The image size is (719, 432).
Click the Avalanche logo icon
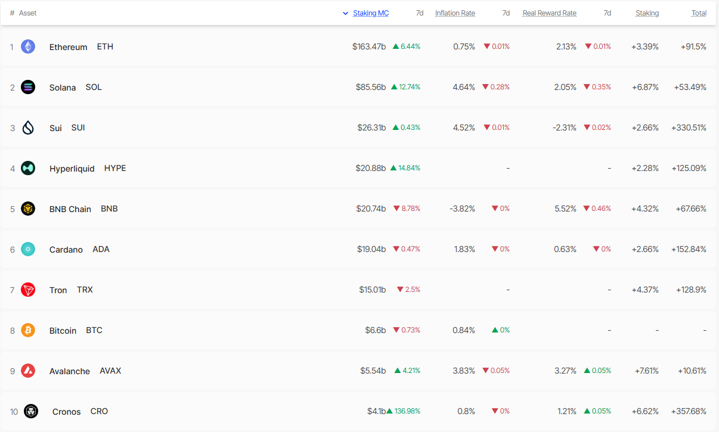[x=28, y=371]
